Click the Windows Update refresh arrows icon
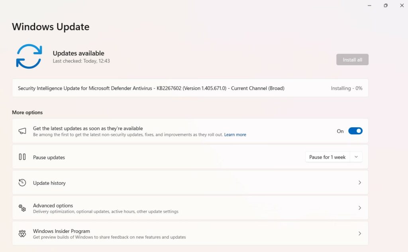The height and width of the screenshot is (252, 408). pos(29,56)
